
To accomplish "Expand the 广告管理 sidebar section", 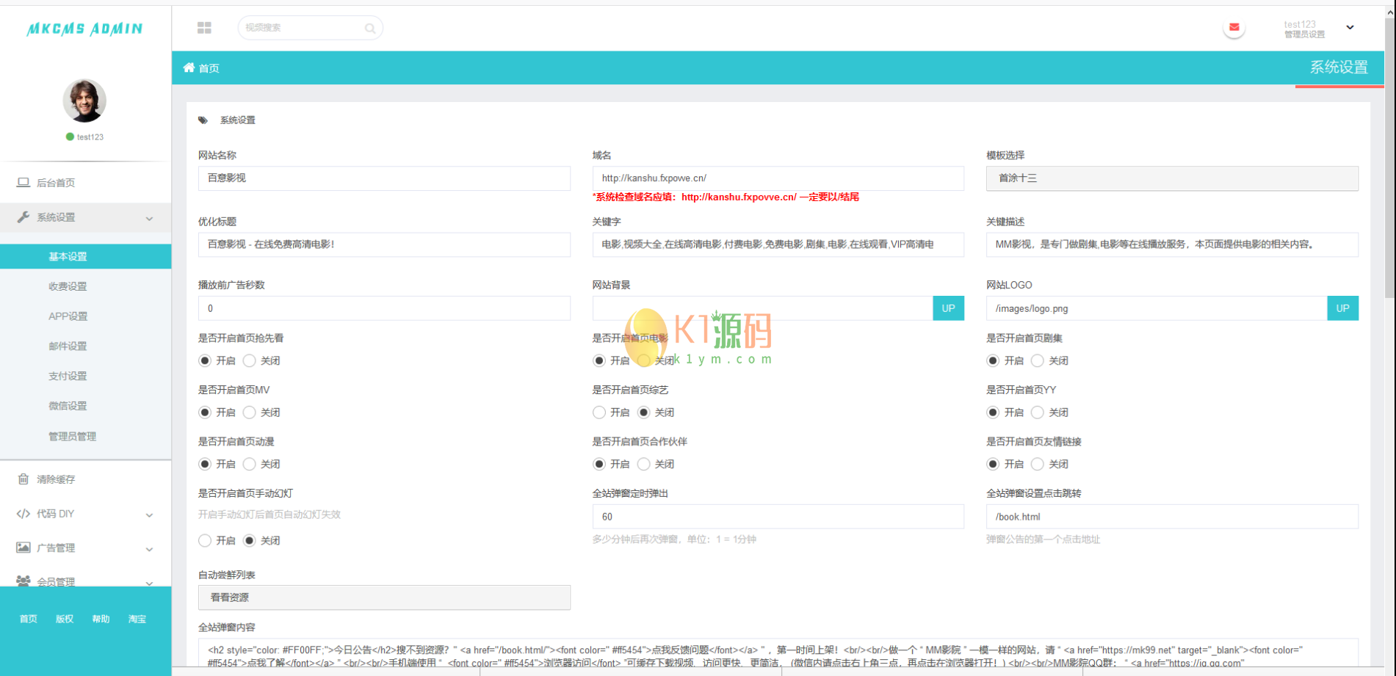I will point(149,549).
